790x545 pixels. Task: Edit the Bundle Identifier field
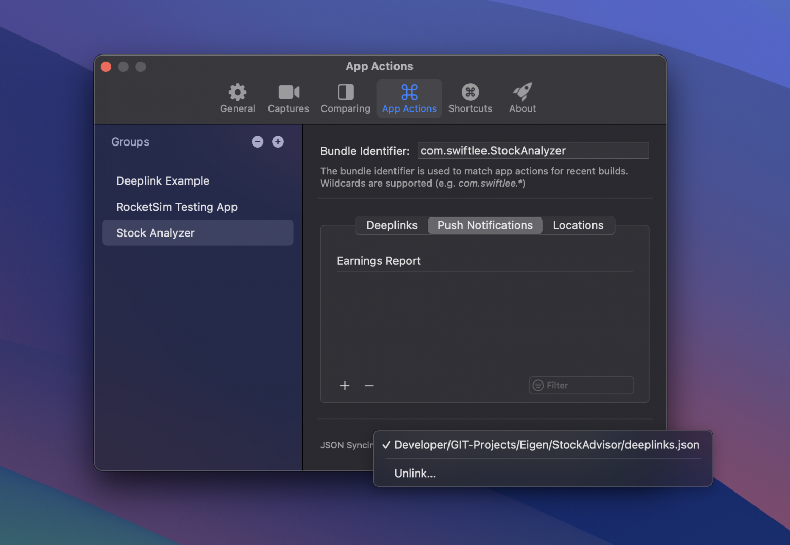pyautogui.click(x=533, y=151)
